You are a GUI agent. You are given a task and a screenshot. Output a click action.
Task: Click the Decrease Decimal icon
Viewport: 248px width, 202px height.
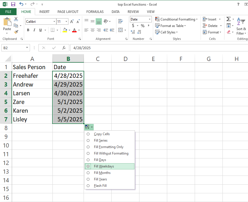tap(139, 32)
